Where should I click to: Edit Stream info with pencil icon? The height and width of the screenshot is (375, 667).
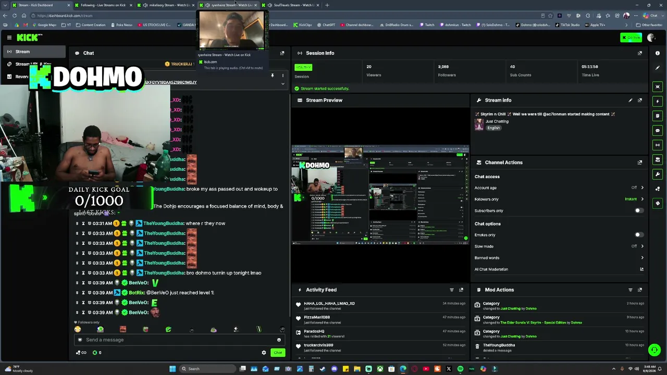pyautogui.click(x=631, y=100)
